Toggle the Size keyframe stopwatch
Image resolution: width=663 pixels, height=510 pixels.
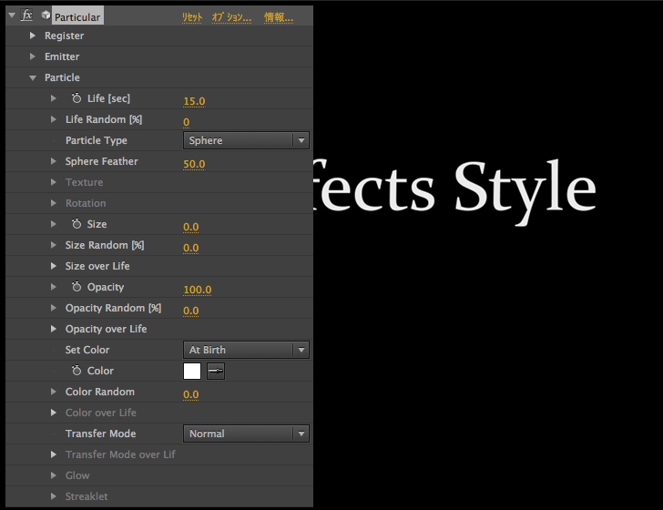point(76,224)
